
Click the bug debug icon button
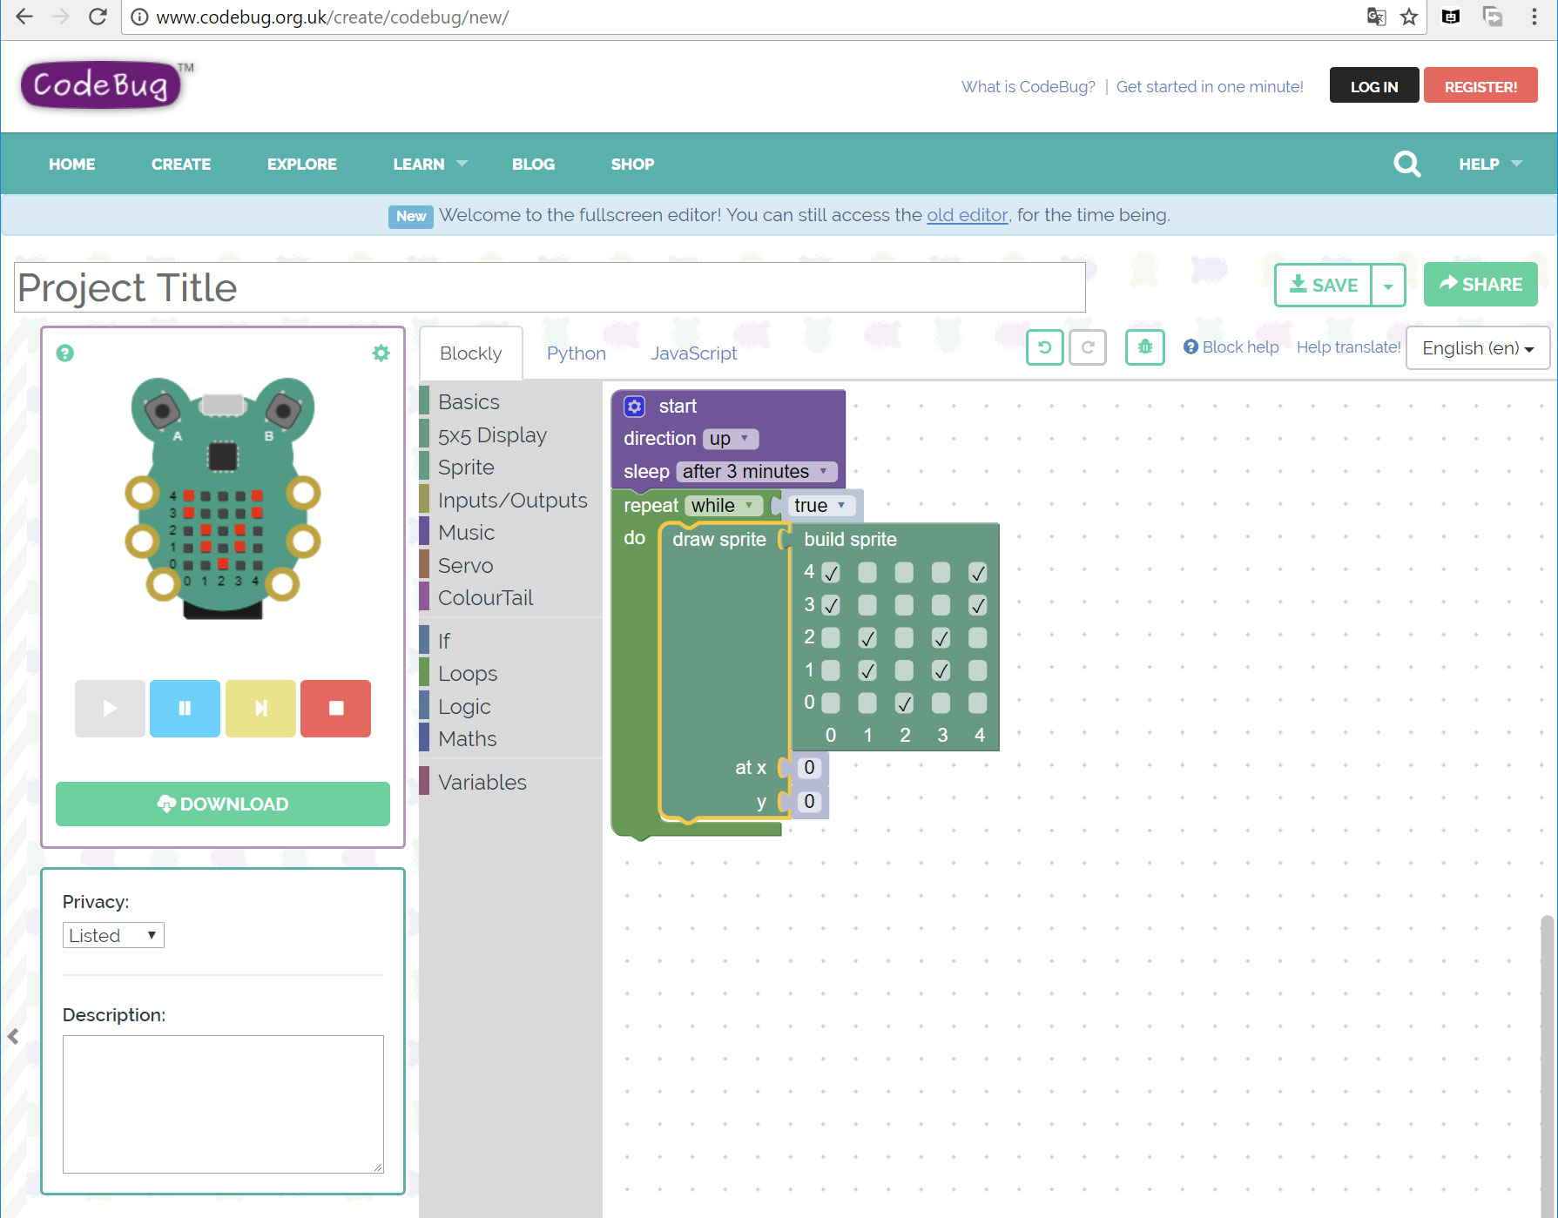pos(1144,347)
